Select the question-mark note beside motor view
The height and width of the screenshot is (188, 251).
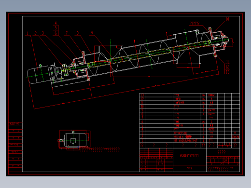click(100, 150)
